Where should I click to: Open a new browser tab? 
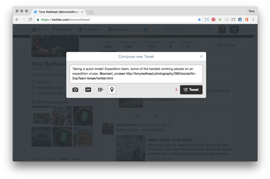click(x=90, y=12)
